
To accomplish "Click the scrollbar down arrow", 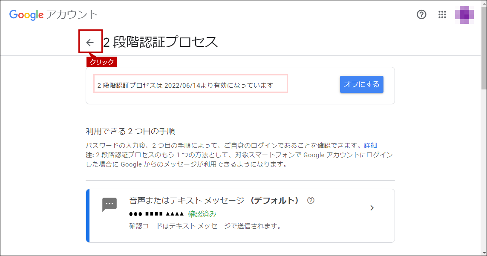I will (x=484, y=253).
